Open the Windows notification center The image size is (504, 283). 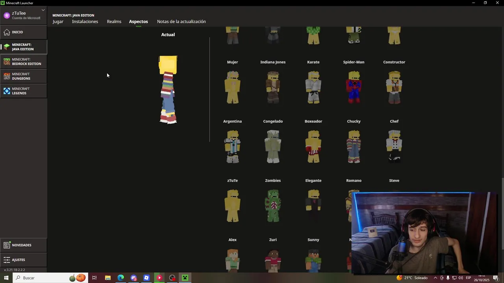496,278
